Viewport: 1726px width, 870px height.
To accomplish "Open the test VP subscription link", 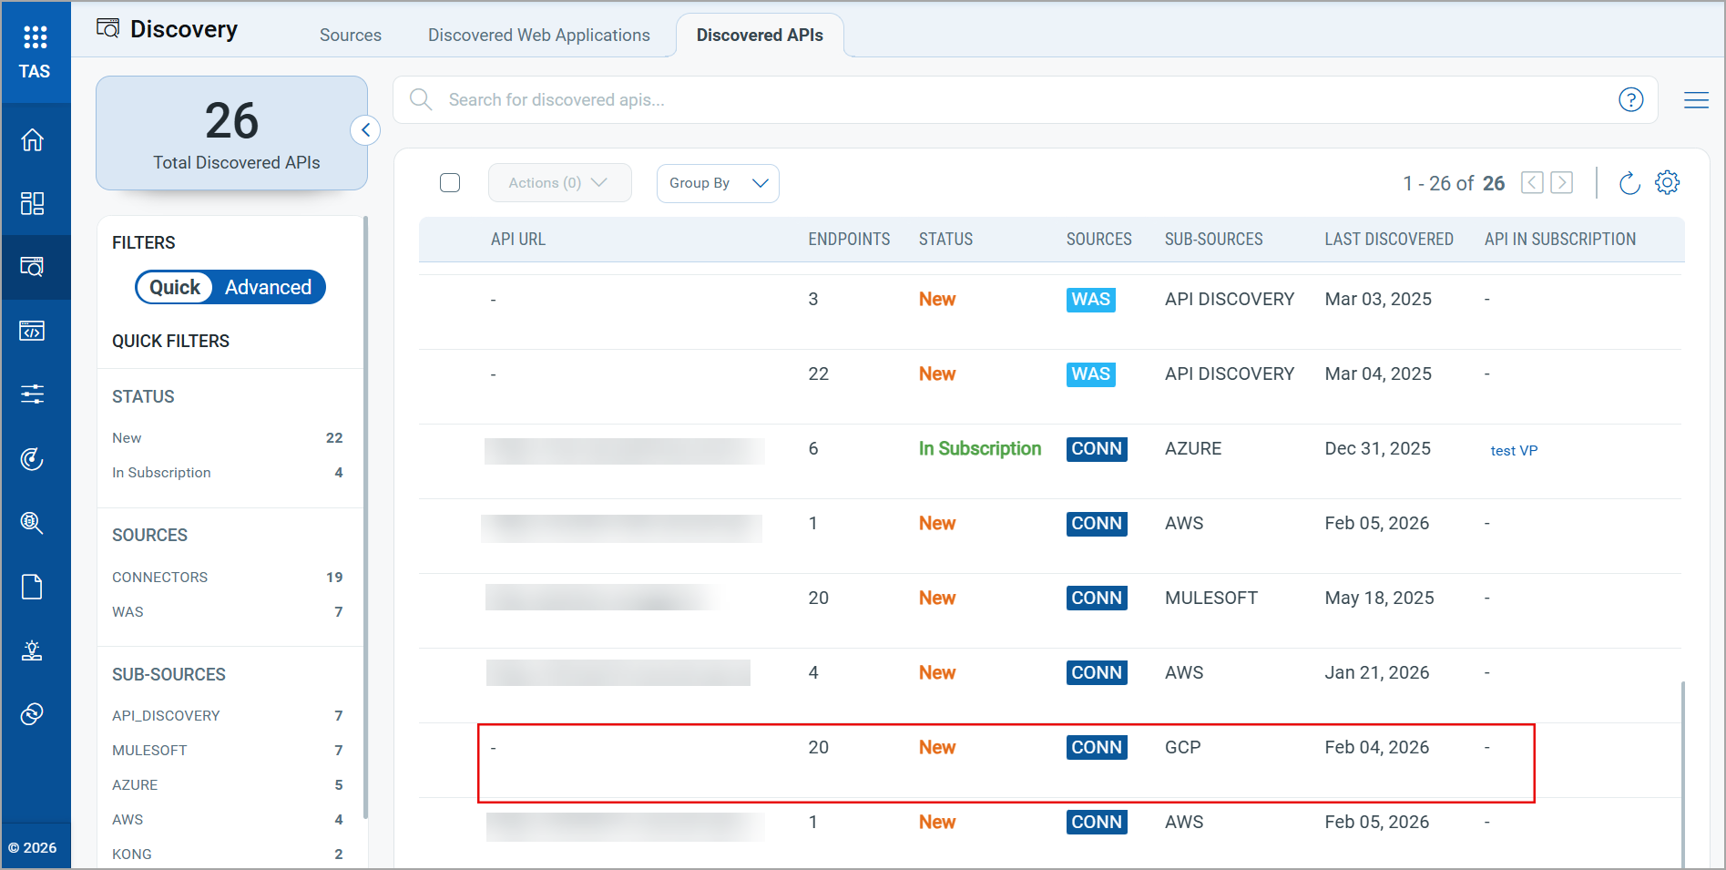I will (x=1513, y=451).
